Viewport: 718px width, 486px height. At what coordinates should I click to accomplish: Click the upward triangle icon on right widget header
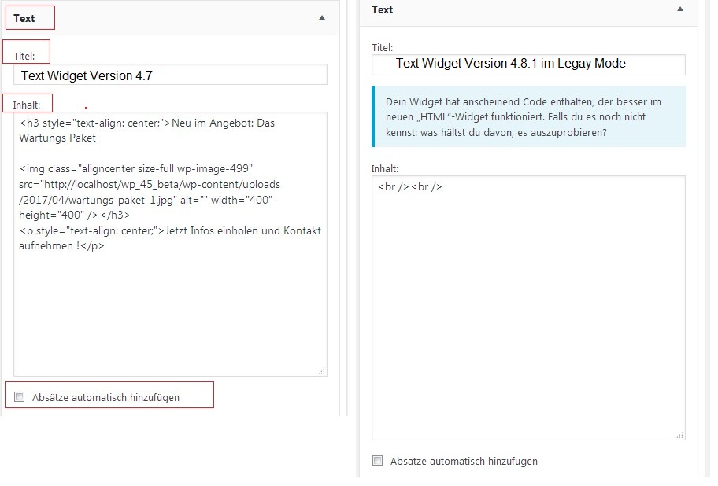[x=679, y=9]
